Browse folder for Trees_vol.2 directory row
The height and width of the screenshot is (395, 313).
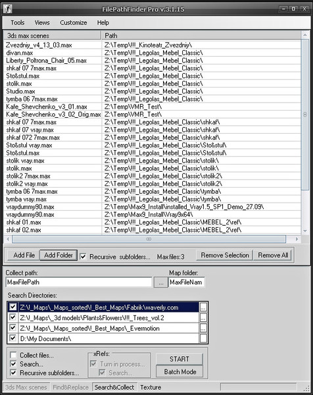203,317
